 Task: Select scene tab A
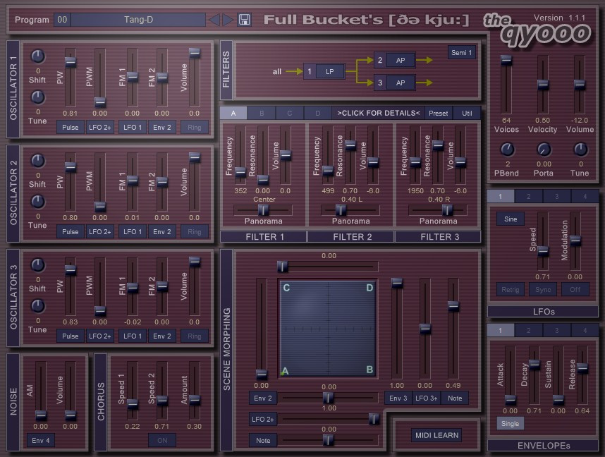[x=233, y=113]
